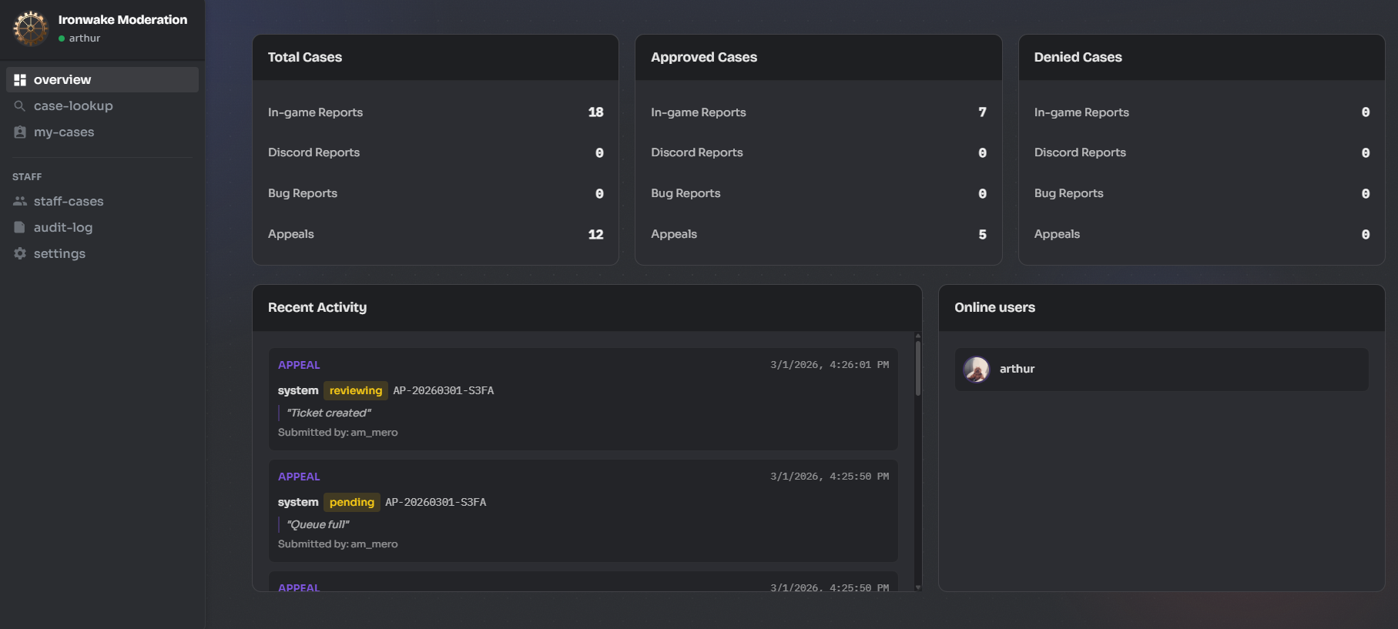Image resolution: width=1398 pixels, height=629 pixels.
Task: Select Discord Reports row in Total Cases
Action: 435,153
